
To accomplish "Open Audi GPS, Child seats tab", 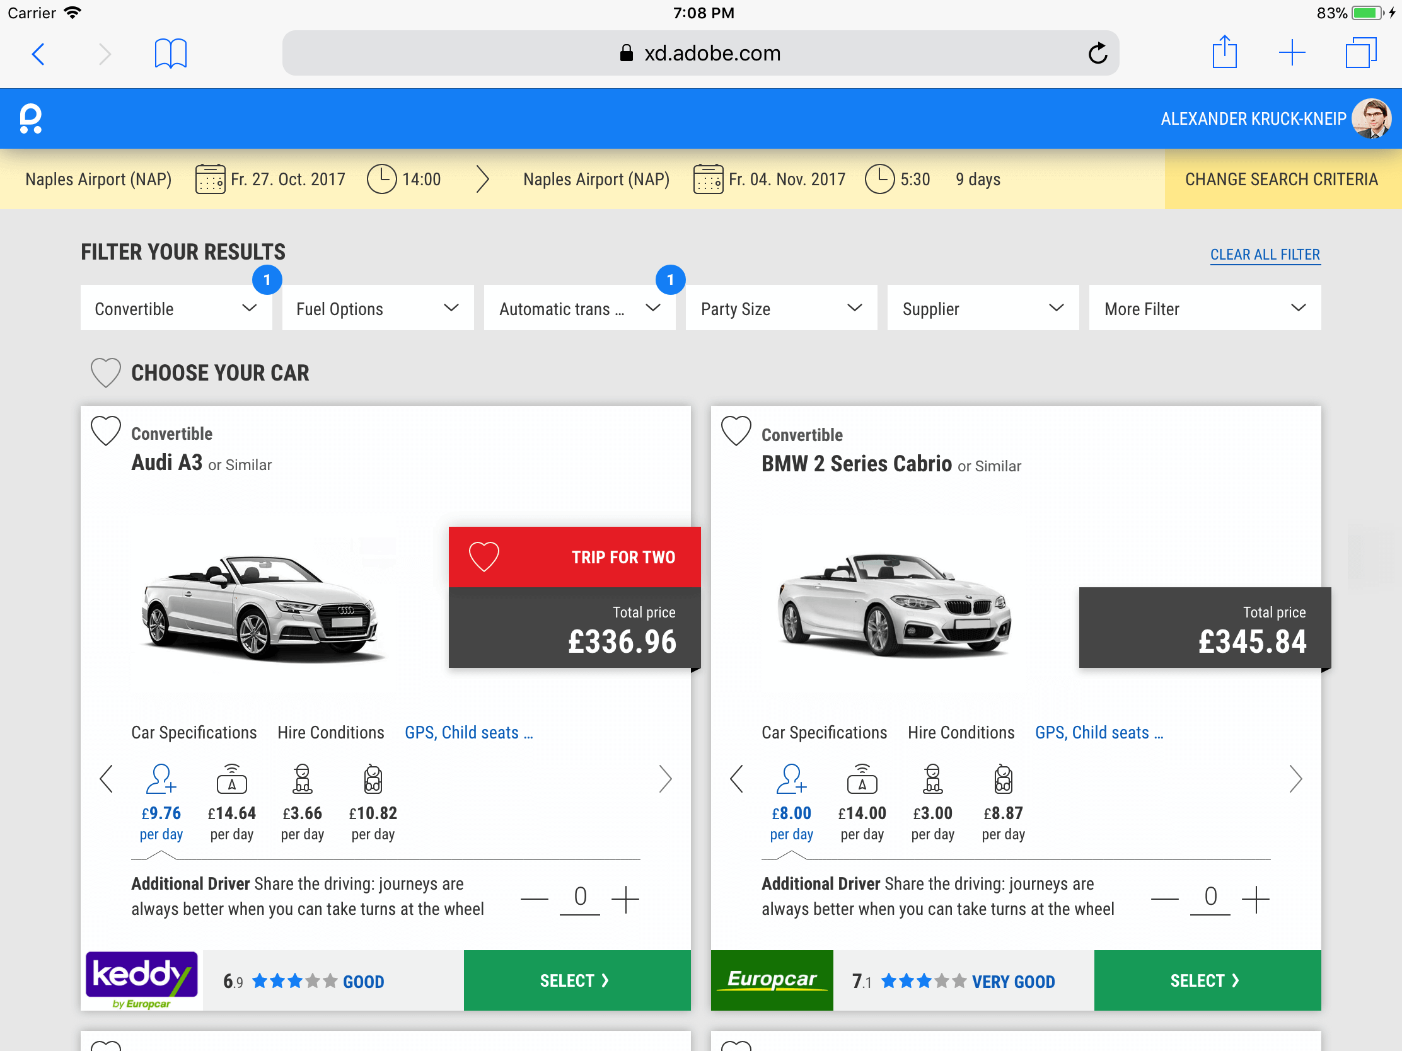I will click(469, 733).
